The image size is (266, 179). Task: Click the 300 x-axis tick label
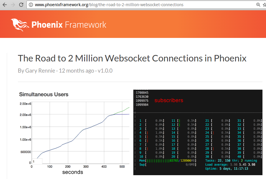86,167
